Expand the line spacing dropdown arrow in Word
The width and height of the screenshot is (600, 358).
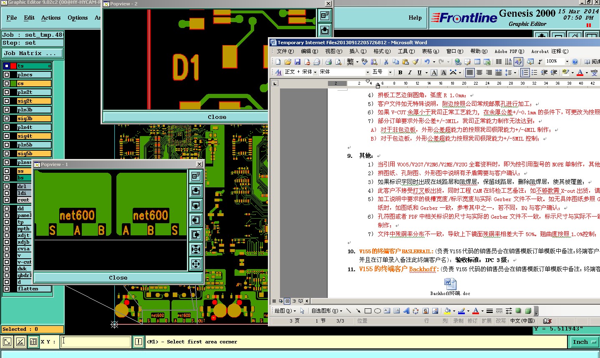[515, 73]
